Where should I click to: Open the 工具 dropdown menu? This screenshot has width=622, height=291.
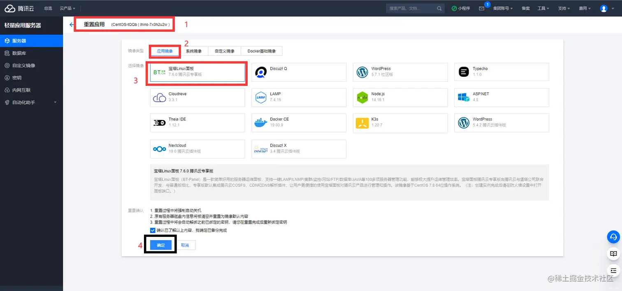543,8
